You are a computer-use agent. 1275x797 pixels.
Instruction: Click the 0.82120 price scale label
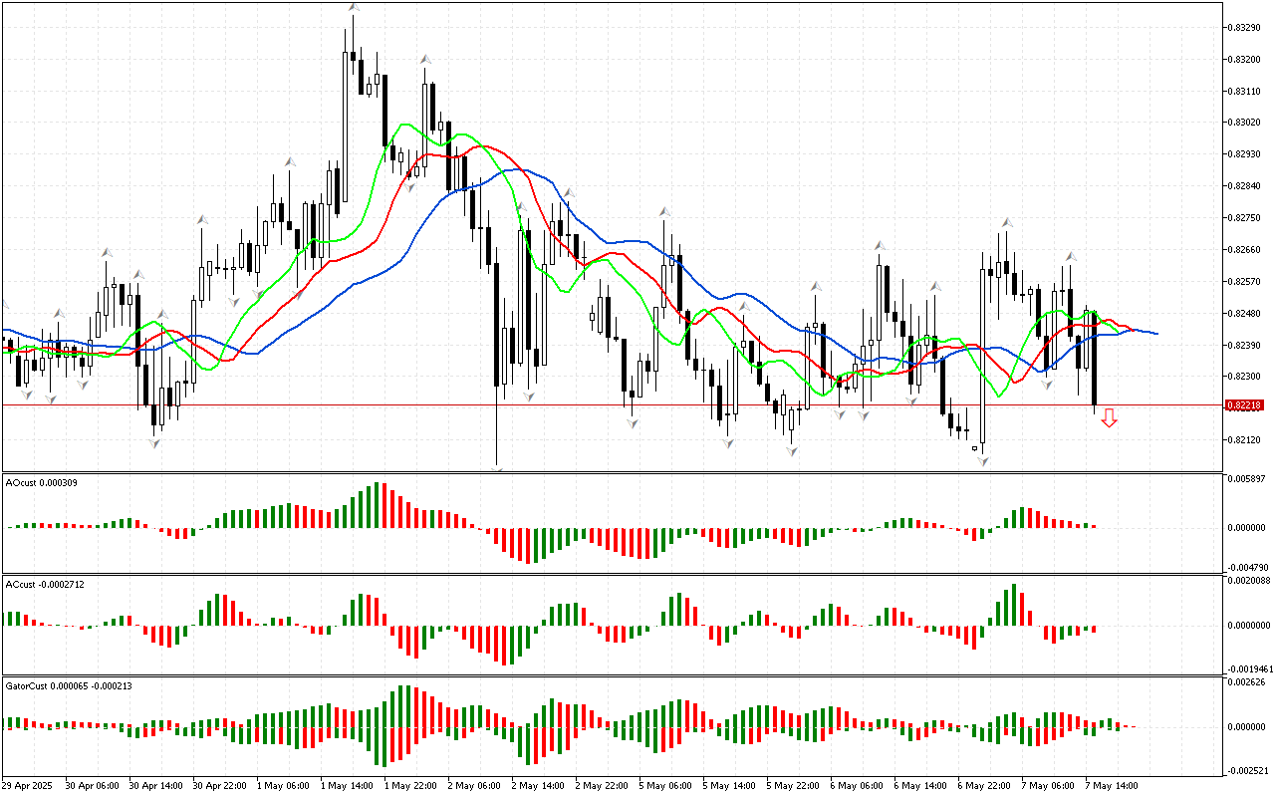pyautogui.click(x=1243, y=439)
